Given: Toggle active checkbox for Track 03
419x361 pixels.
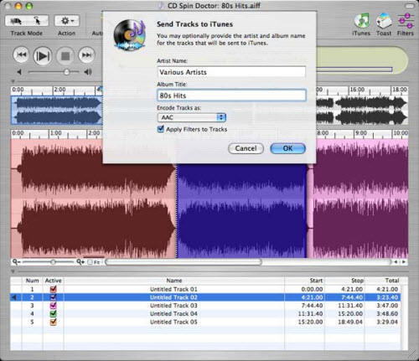Looking at the screenshot, I should tap(53, 305).
